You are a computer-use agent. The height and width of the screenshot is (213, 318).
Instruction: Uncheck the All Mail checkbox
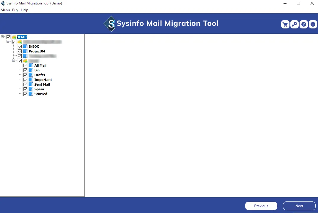[x=25, y=65]
